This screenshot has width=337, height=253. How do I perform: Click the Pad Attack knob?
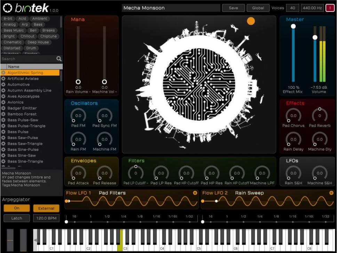pyautogui.click(x=78, y=173)
